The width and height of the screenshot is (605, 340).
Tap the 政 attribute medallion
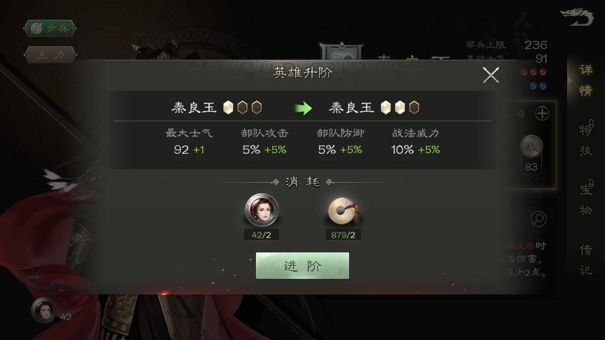(x=531, y=147)
